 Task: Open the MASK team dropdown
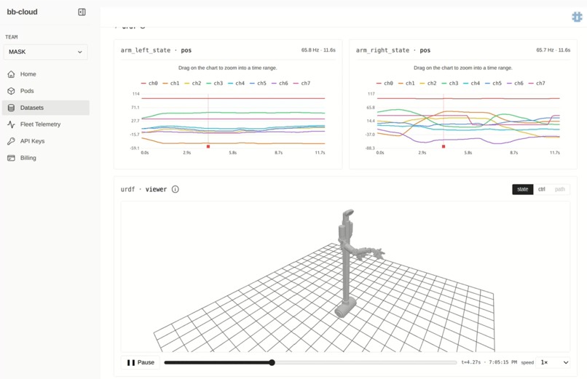(46, 52)
